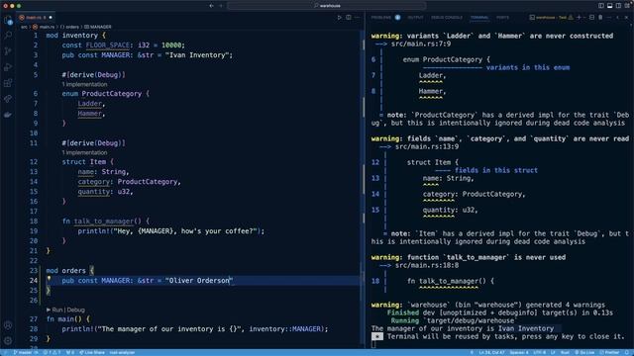Open the Manage gear in activity bar
The width and height of the screenshot is (634, 356).
pos(8,340)
